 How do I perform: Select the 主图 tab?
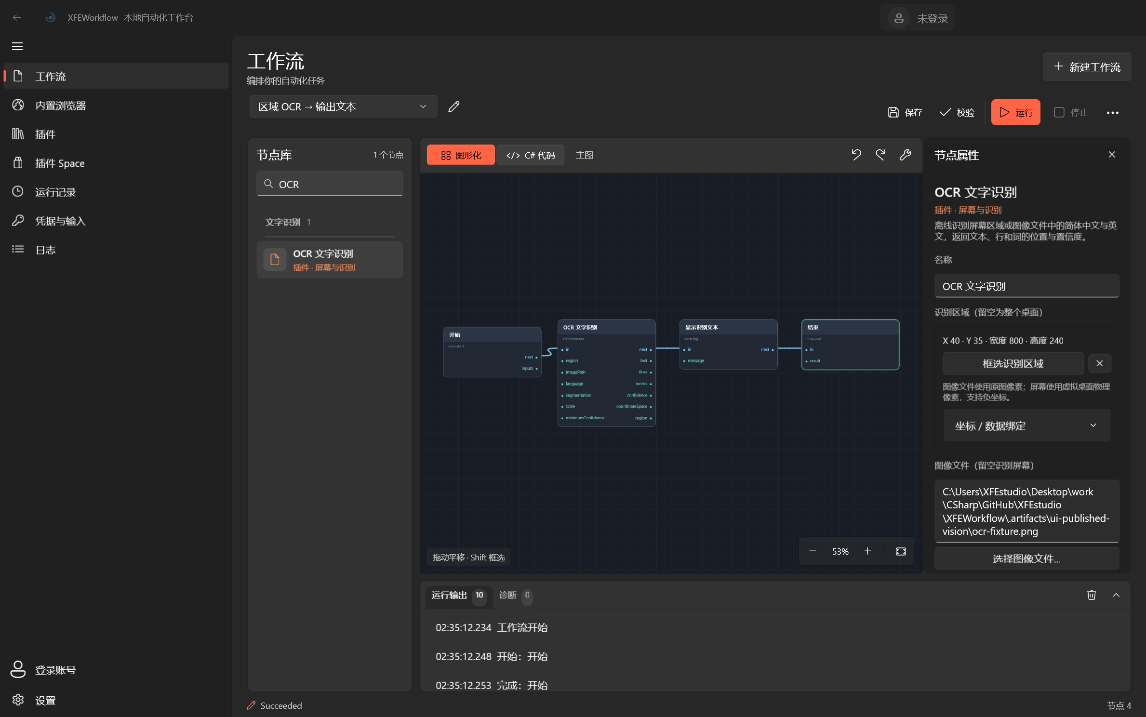pos(585,155)
